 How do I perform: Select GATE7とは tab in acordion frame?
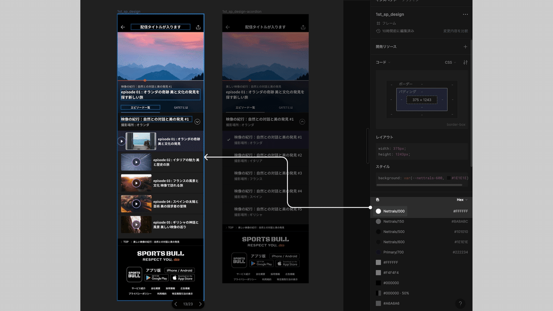point(286,107)
